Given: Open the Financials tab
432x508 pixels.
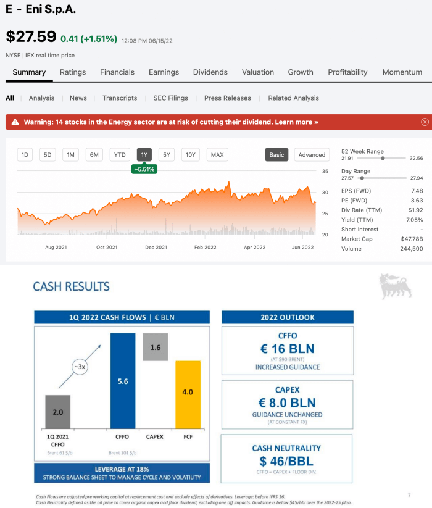Looking at the screenshot, I should 117,72.
